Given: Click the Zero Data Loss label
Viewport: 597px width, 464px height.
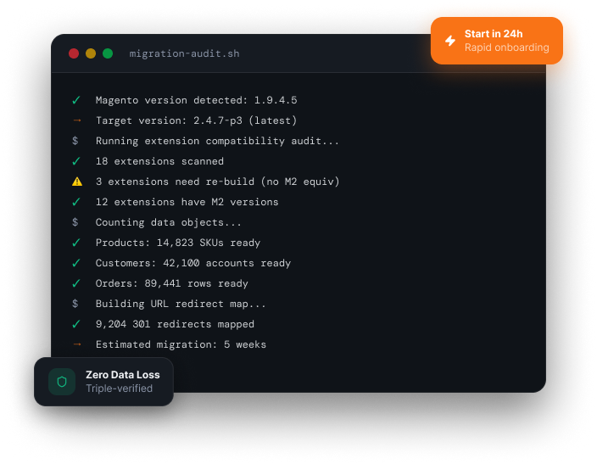Looking at the screenshot, I should point(123,375).
